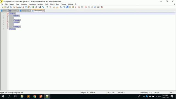This screenshot has width=176, height=99.
Task: Toggle INS insert mode in status bar
Action: (171, 92)
